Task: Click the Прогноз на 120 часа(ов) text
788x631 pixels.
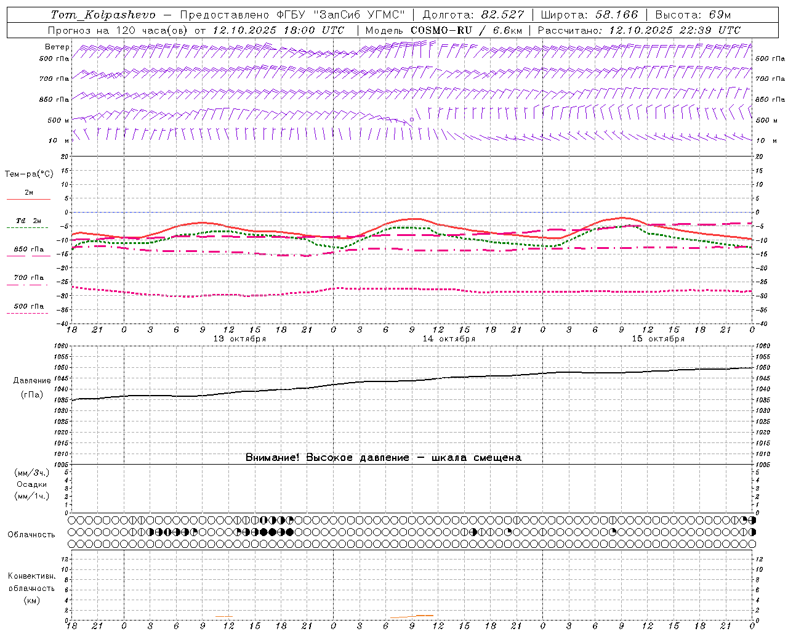Action: (x=118, y=30)
